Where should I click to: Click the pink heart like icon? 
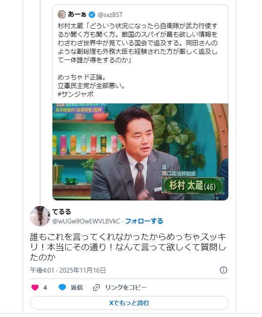click(35, 287)
